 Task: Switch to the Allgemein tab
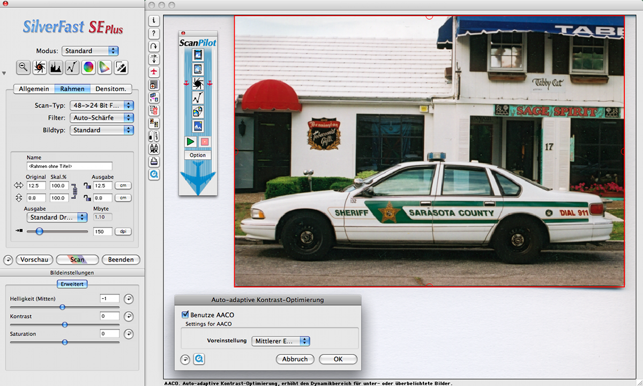34,88
